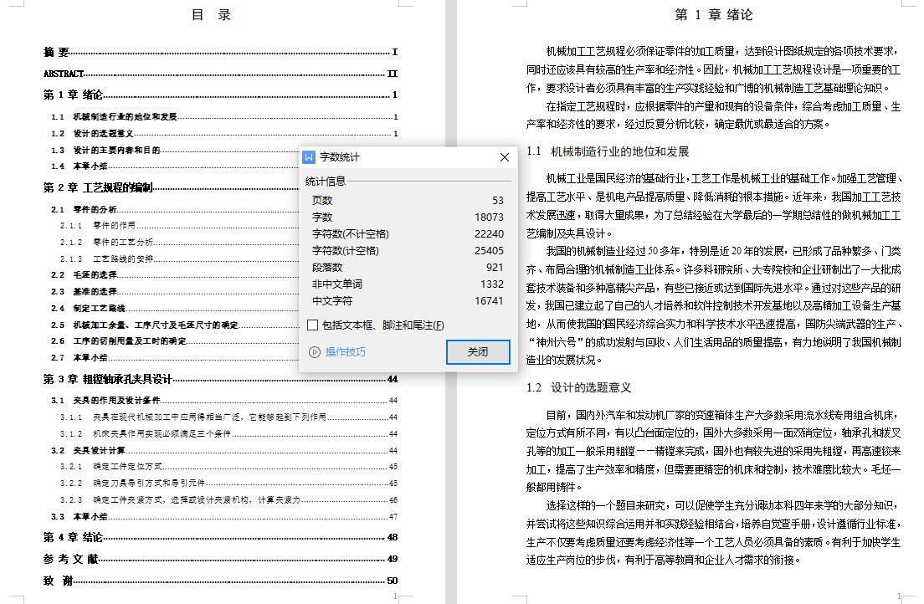This screenshot has width=924, height=604.
Task: Click the heading 1.2 设计的选题意义
Action: 578,387
